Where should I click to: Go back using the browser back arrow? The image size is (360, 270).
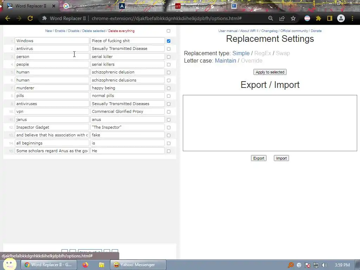click(8, 18)
